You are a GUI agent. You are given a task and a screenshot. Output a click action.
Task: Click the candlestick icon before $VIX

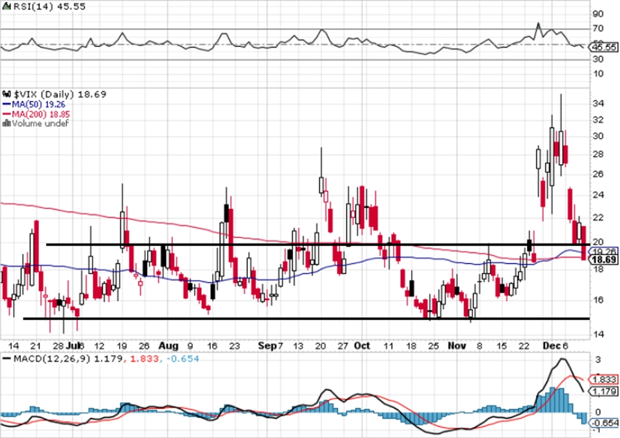7,94
